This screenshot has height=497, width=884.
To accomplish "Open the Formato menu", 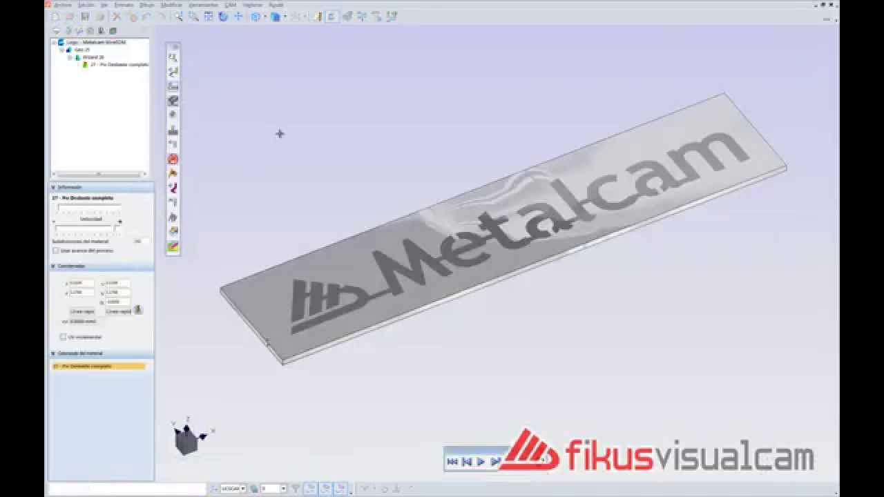I will [126, 5].
